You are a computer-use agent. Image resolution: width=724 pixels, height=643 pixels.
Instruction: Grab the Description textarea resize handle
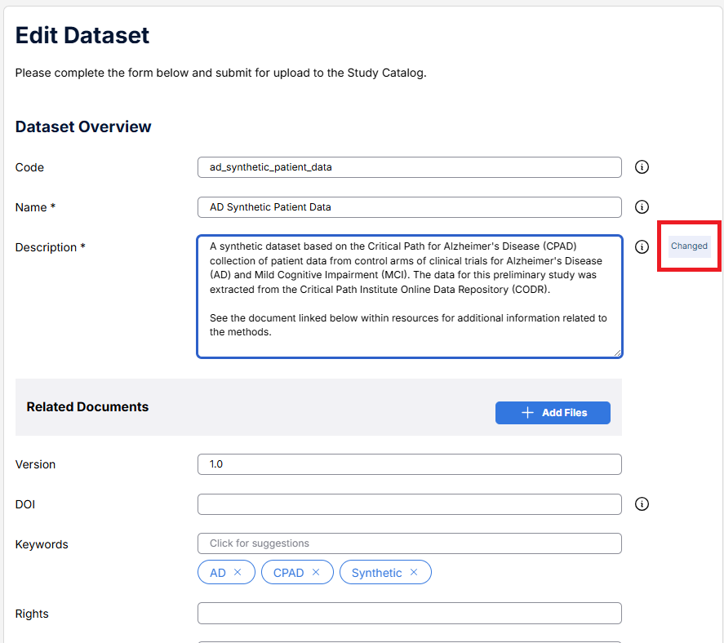coord(617,353)
